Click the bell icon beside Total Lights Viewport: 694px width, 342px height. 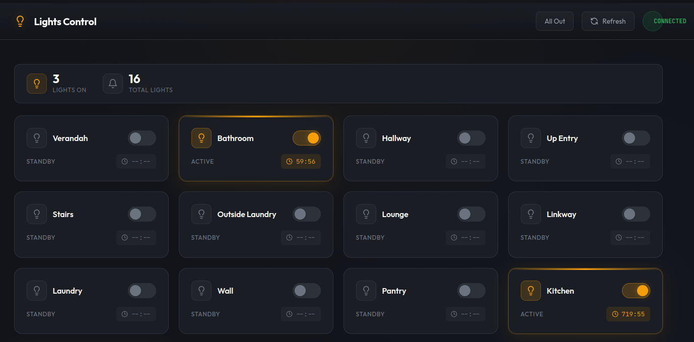tap(113, 84)
